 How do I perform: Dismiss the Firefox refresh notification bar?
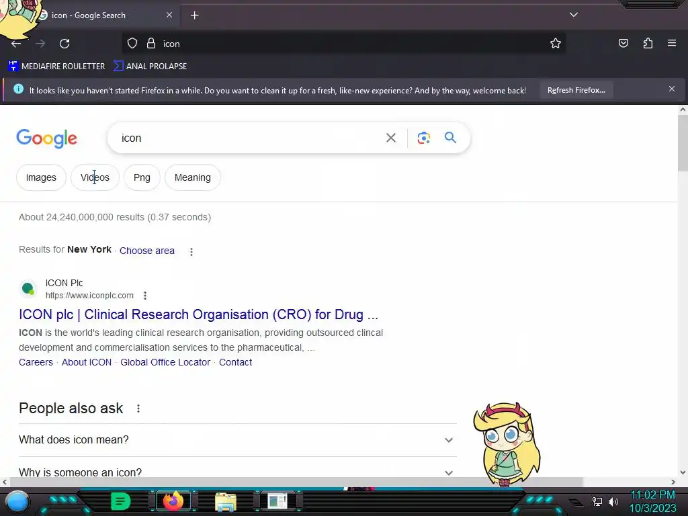tap(671, 89)
